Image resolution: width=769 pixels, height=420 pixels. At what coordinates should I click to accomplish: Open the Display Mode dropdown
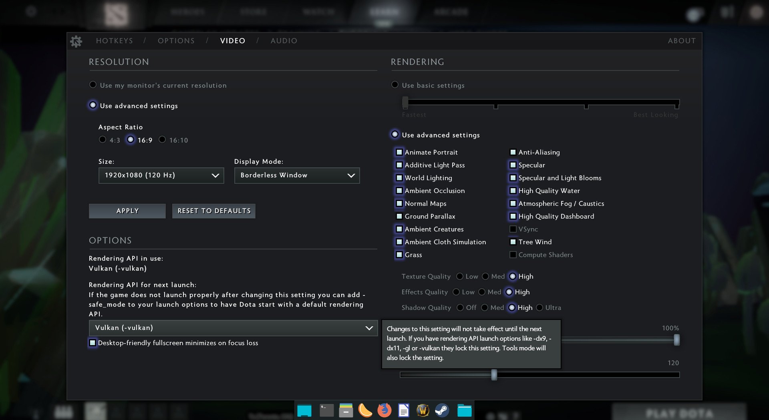click(297, 175)
